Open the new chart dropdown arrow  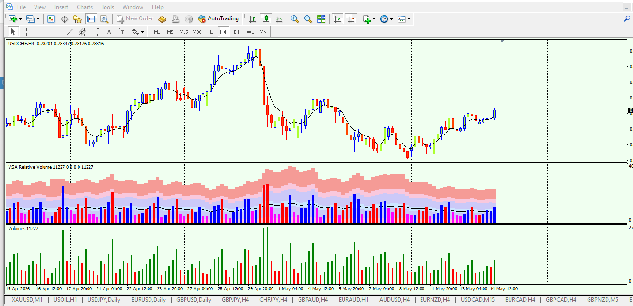(x=20, y=19)
